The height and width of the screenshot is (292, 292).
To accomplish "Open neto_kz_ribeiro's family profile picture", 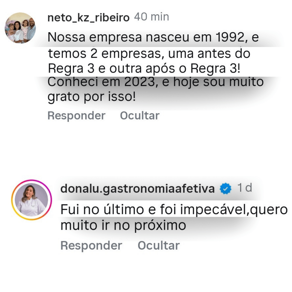I will [21, 28].
